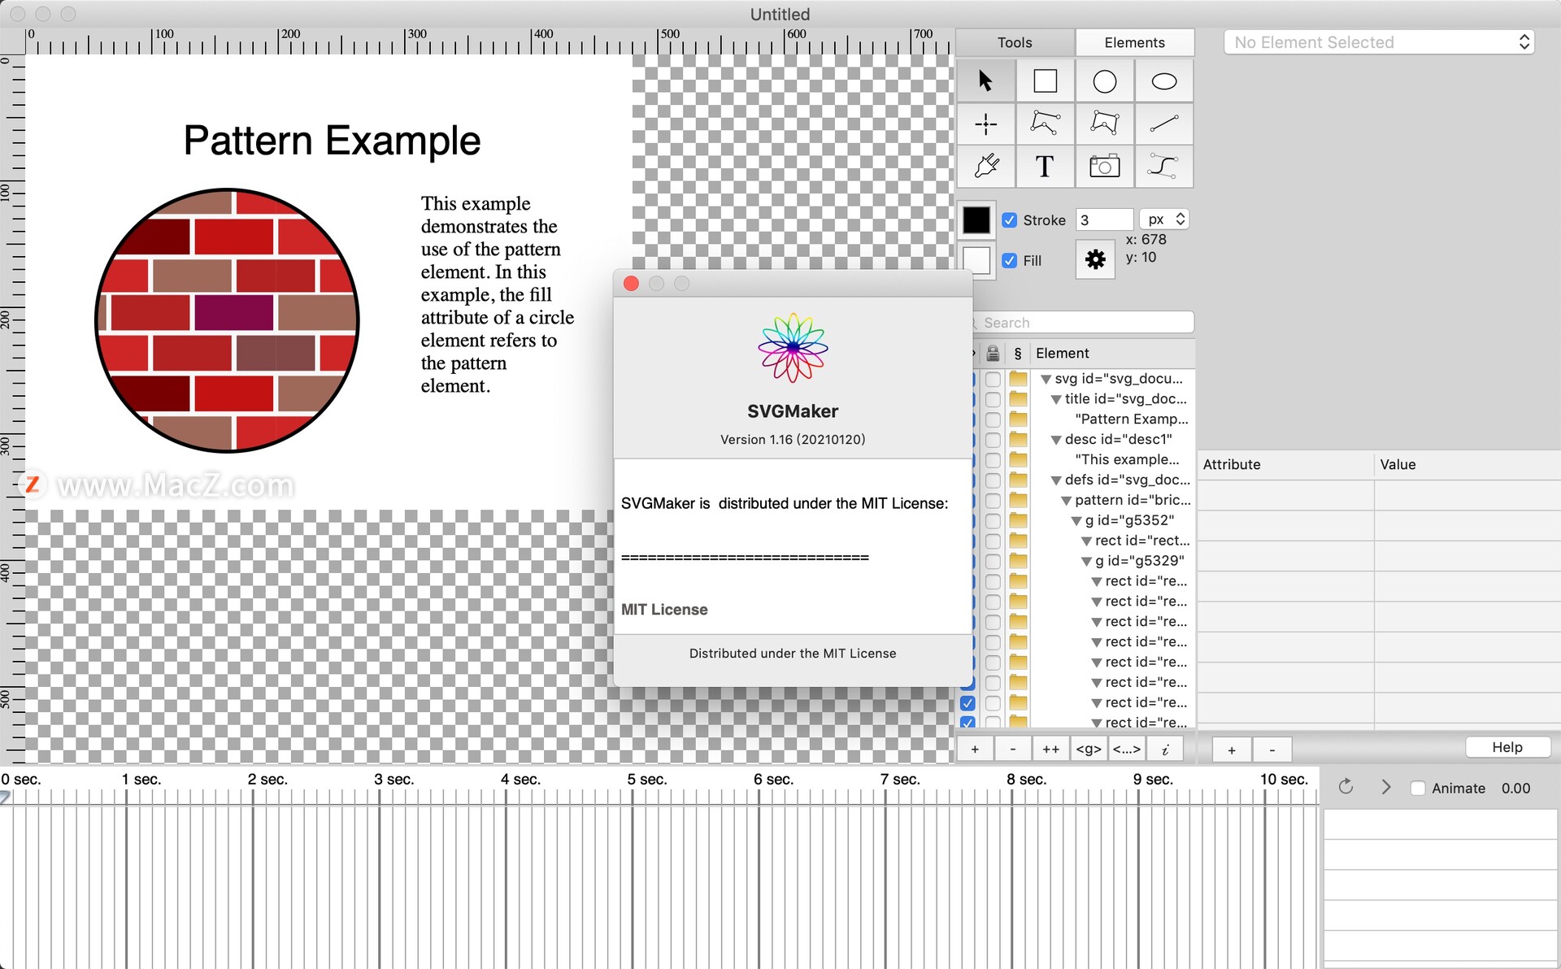Viewport: 1561px width, 969px height.
Task: Collapse the defs id="svg_doc" node
Action: pos(1056,480)
